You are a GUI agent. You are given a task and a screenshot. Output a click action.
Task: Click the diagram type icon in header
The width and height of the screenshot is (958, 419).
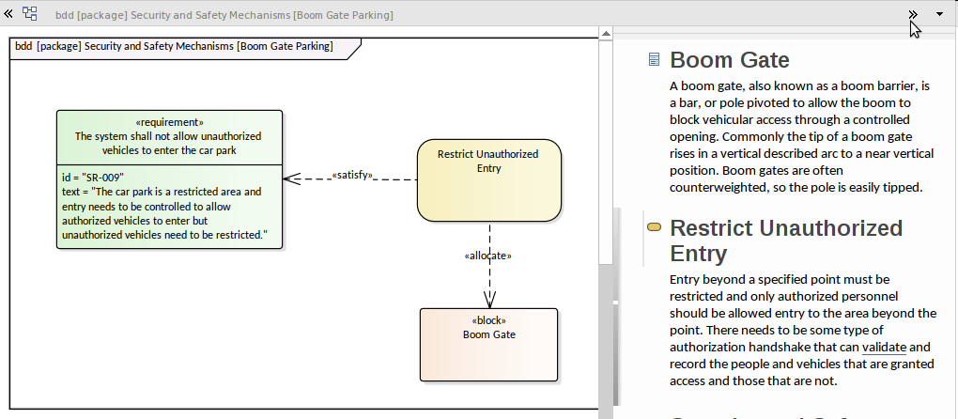click(x=31, y=14)
